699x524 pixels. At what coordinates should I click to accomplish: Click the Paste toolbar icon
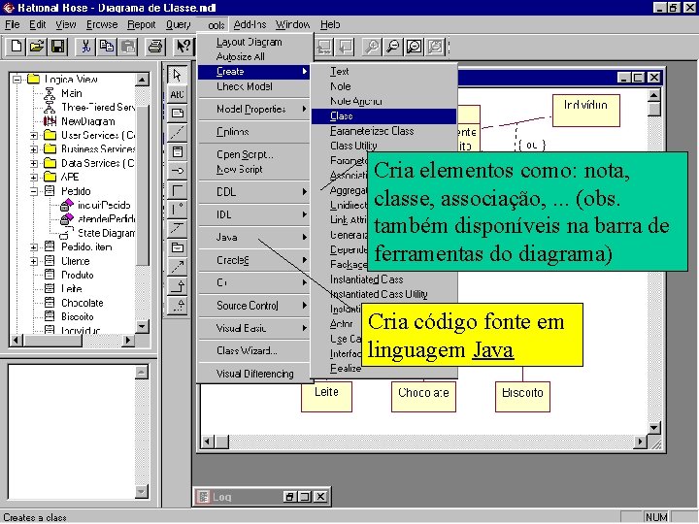click(128, 47)
